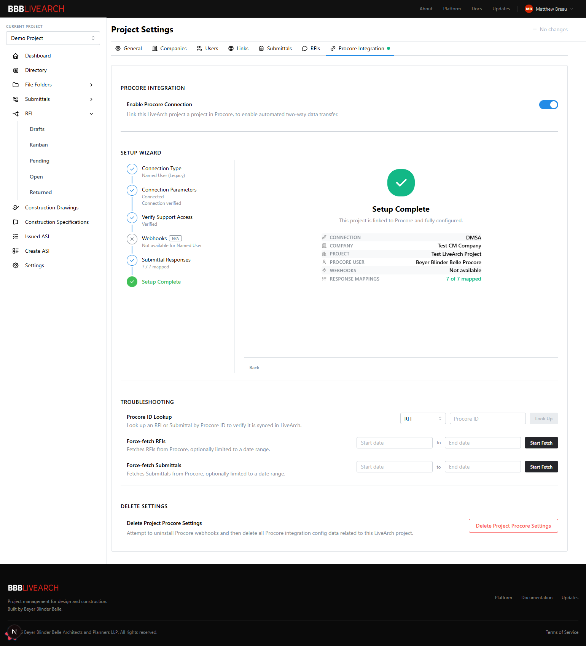Click End date field for Force-fetch RFIs
The height and width of the screenshot is (646, 586).
(x=482, y=443)
